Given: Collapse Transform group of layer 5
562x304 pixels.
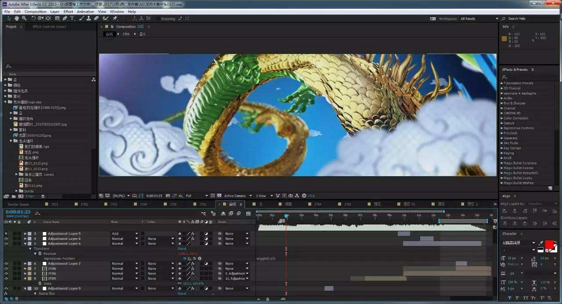Looking at the screenshot, I should [30, 249].
